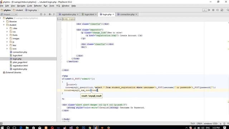The width and height of the screenshot is (229, 129).
Task: Open Photoshop from taskbar
Action: tap(83, 128)
